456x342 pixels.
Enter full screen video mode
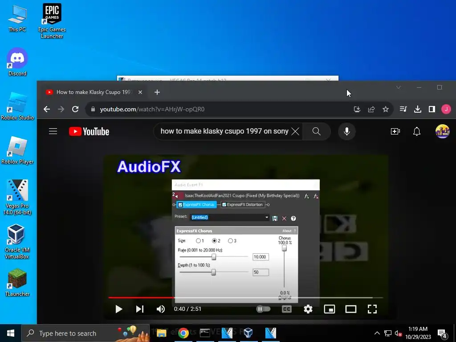pyautogui.click(x=372, y=309)
